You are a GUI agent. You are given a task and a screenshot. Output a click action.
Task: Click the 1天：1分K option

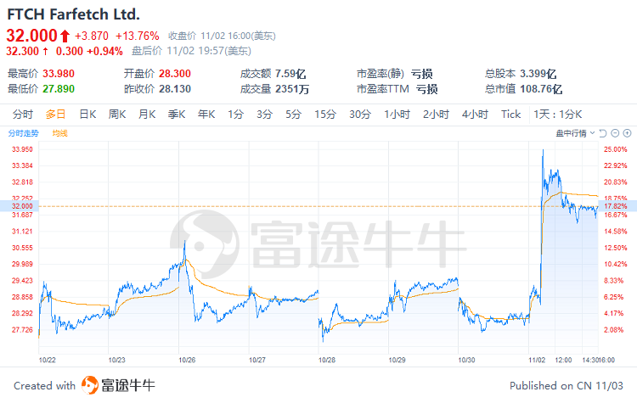tap(558, 115)
